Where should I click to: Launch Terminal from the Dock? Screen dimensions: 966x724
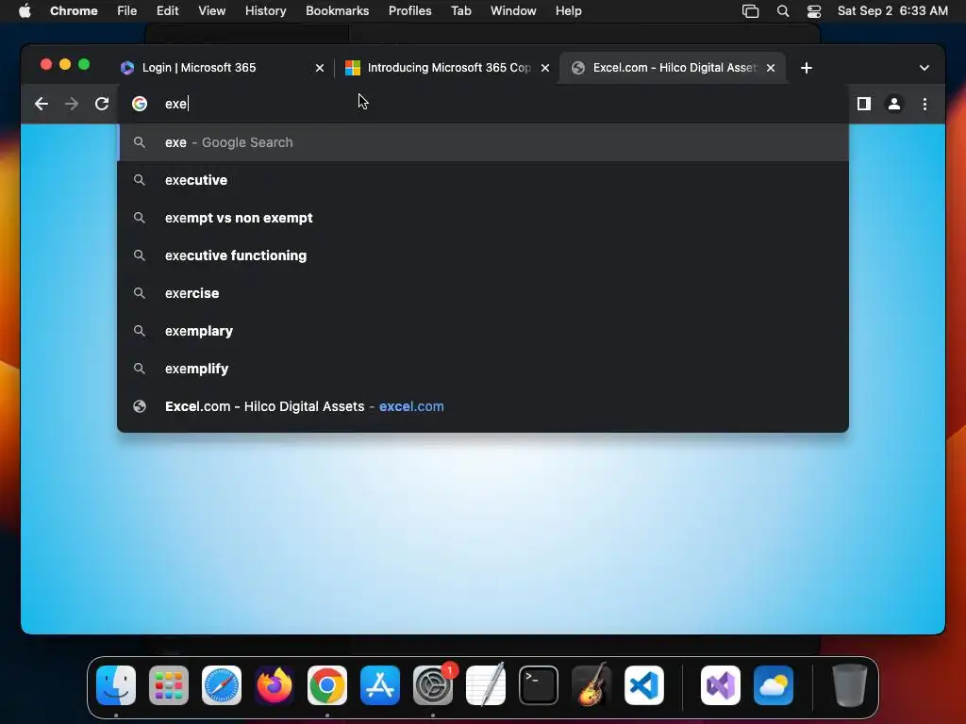pos(539,685)
